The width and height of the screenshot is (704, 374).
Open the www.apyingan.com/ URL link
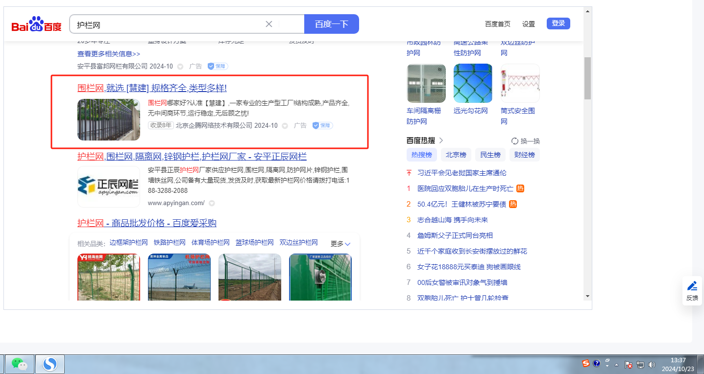tap(176, 203)
